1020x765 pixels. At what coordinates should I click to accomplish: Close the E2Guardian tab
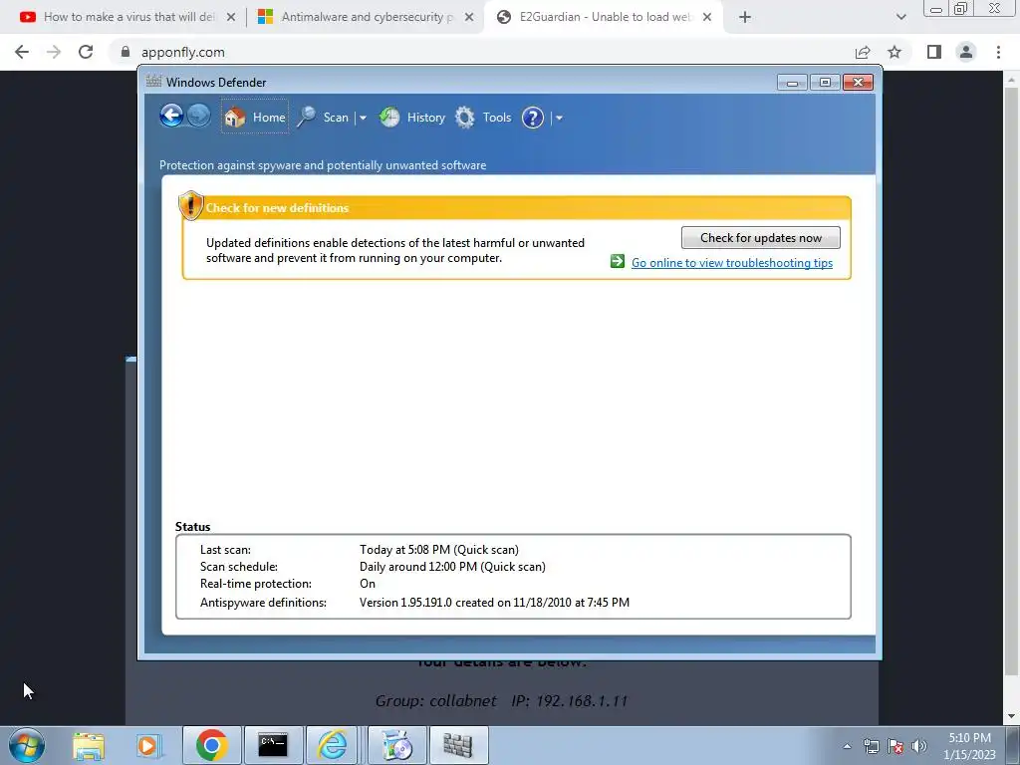[707, 17]
